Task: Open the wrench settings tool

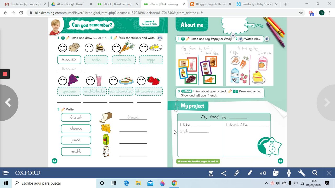Action: pyautogui.click(x=302, y=173)
